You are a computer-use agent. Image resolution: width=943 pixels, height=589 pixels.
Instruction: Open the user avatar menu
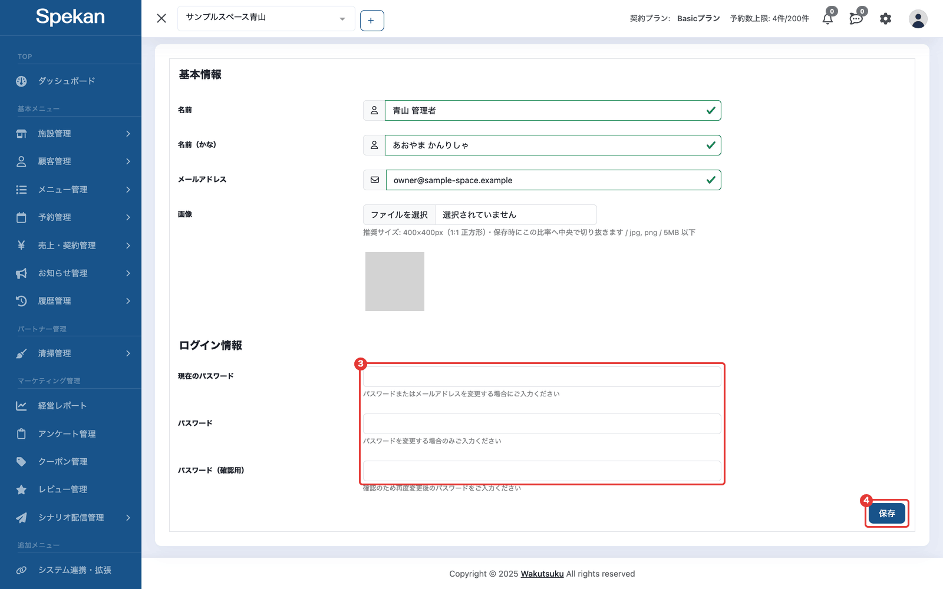(918, 19)
